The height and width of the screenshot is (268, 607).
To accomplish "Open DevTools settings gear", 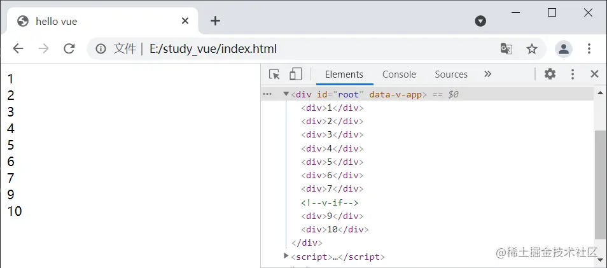I will pos(550,74).
